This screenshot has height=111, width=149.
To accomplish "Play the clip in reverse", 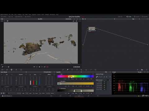I will tap(37, 67).
